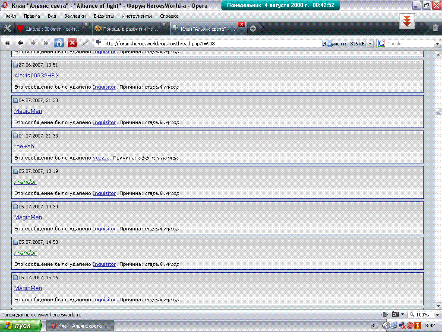Click the red target tray icon
Viewport: 442px width, 332px height.
pyautogui.click(x=410, y=326)
